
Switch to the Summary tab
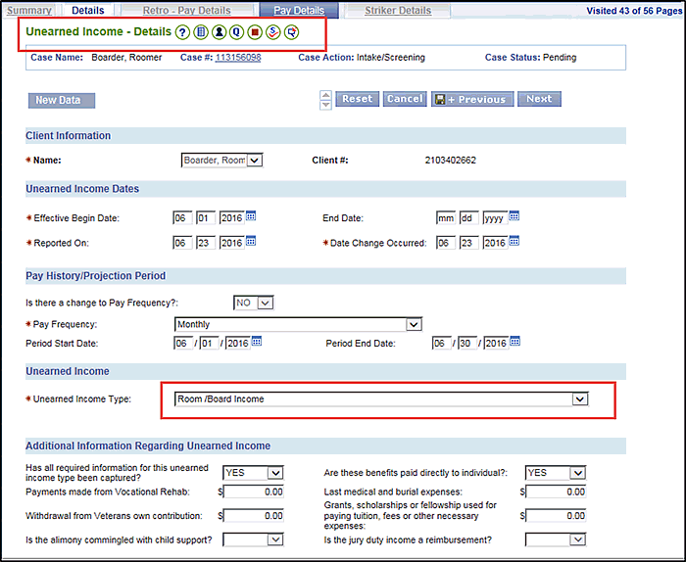pos(29,11)
